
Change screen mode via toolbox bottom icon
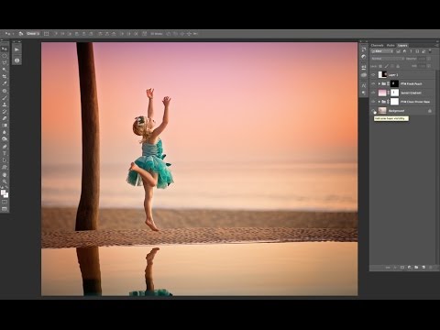pyautogui.click(x=5, y=209)
